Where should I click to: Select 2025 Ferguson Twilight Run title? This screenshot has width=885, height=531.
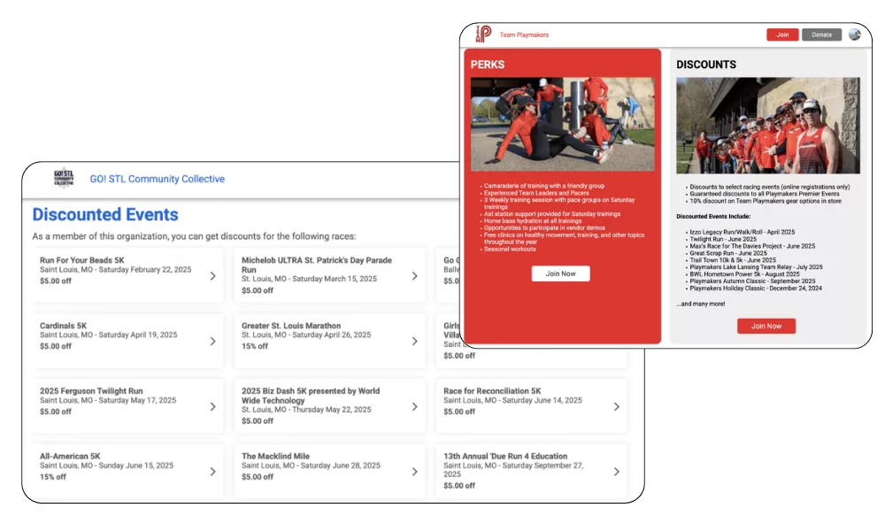91,391
